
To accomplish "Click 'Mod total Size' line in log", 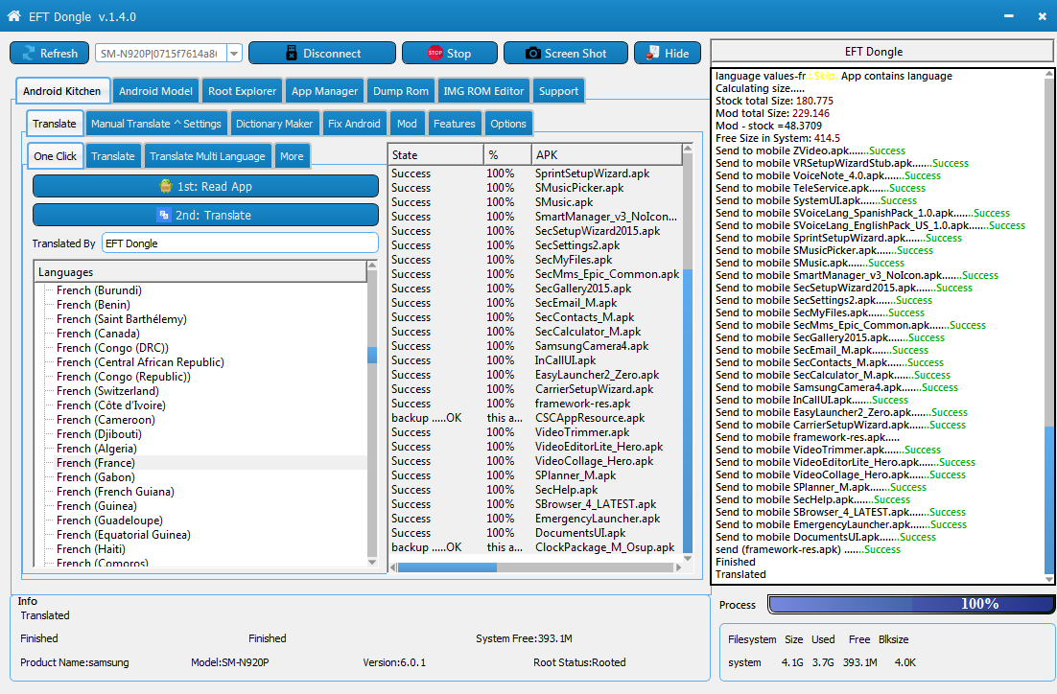I will tap(772, 113).
